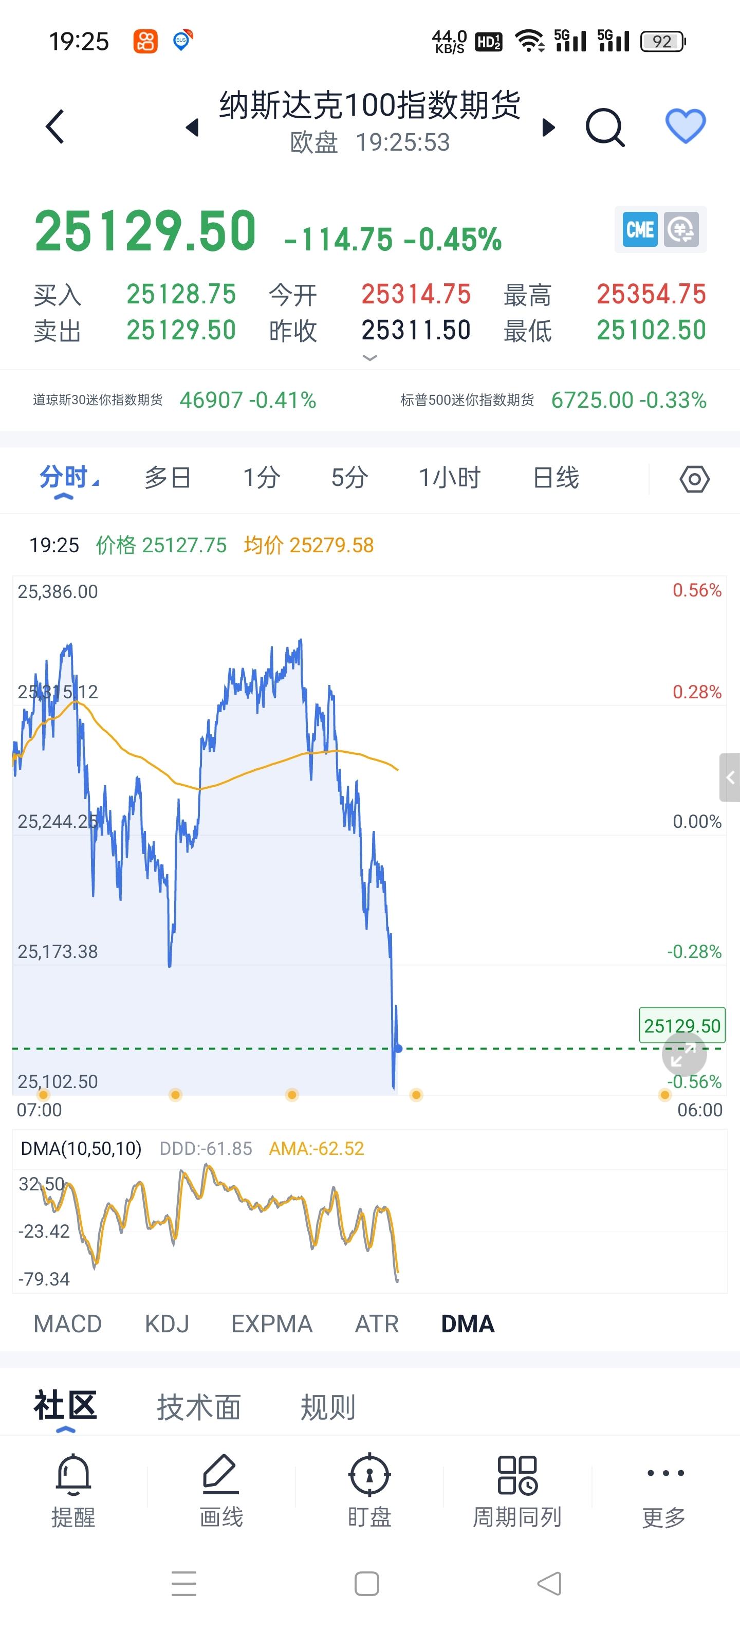Open chart settings hexagon icon
The image size is (740, 1629).
pos(694,479)
